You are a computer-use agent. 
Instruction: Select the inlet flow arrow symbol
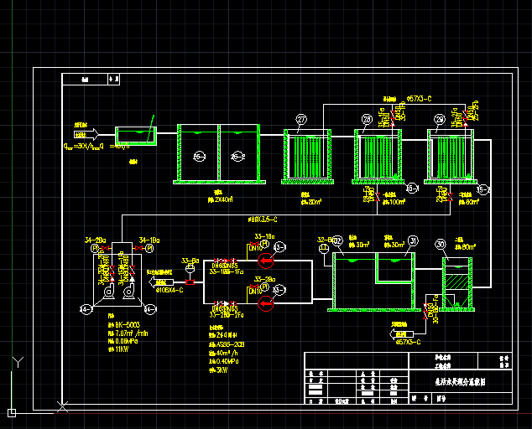(x=86, y=135)
